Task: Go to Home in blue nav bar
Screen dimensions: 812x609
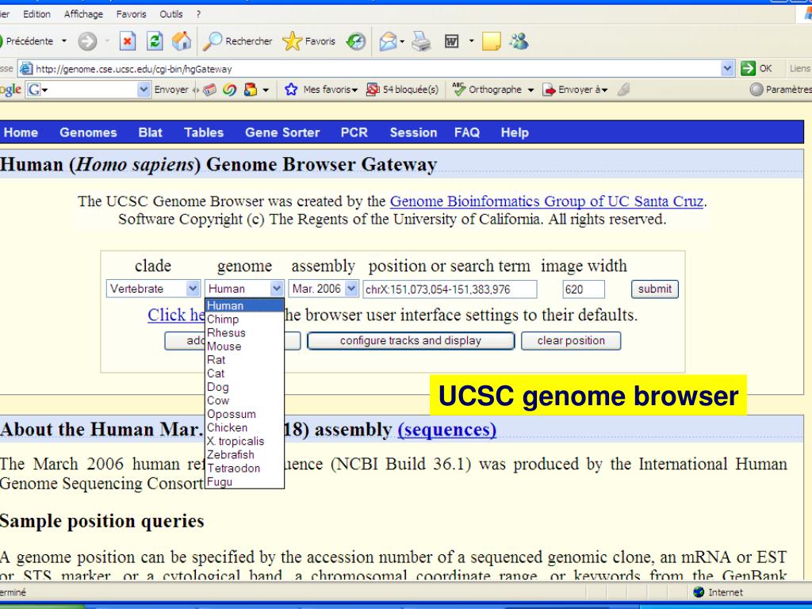Action: click(x=21, y=132)
